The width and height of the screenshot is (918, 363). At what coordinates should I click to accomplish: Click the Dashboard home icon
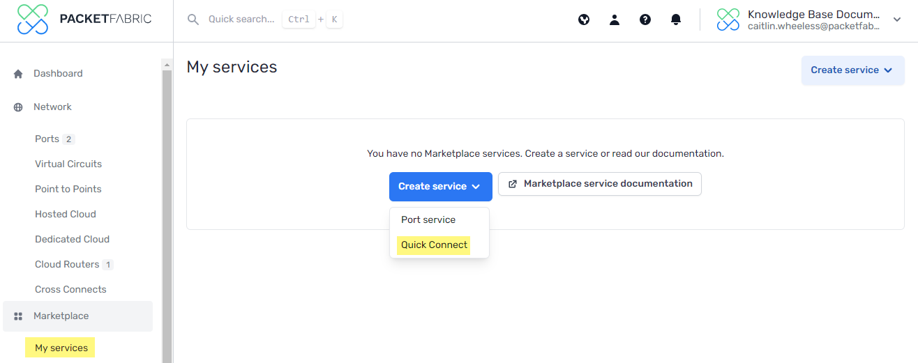coord(18,73)
